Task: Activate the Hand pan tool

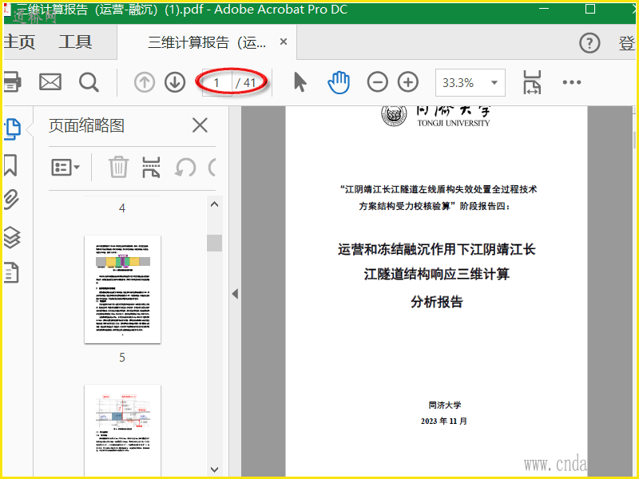Action: [x=338, y=82]
